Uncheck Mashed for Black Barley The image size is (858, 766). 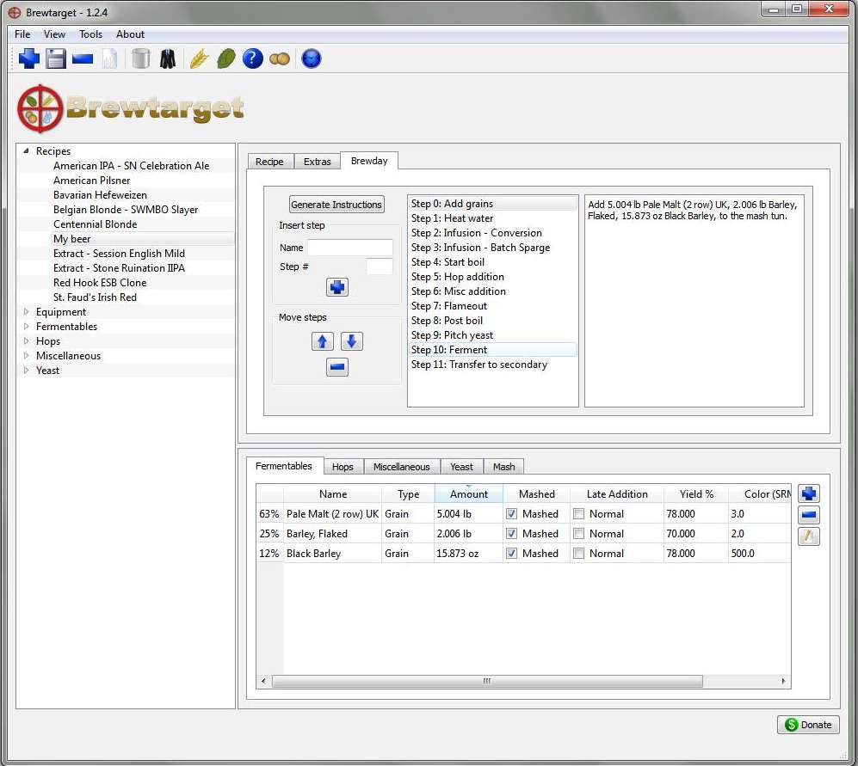point(512,554)
